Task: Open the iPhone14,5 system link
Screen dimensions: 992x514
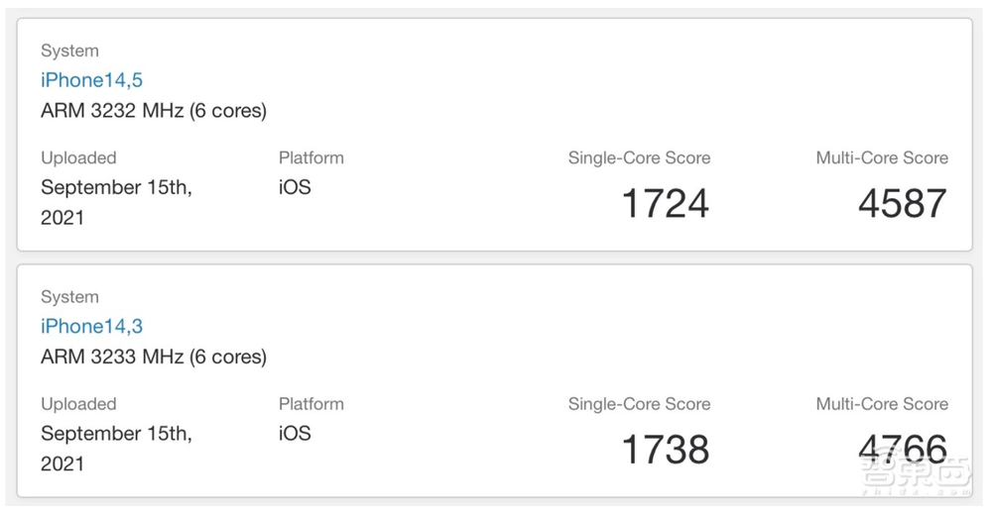Action: [x=91, y=80]
